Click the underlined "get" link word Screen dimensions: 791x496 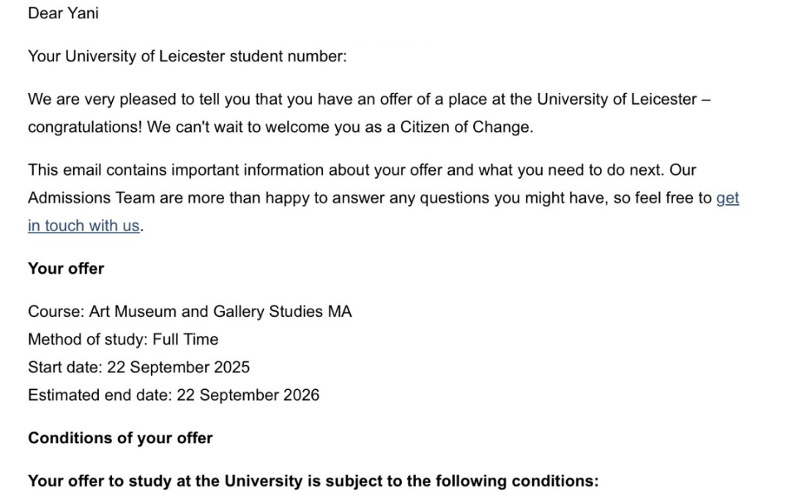(x=727, y=198)
